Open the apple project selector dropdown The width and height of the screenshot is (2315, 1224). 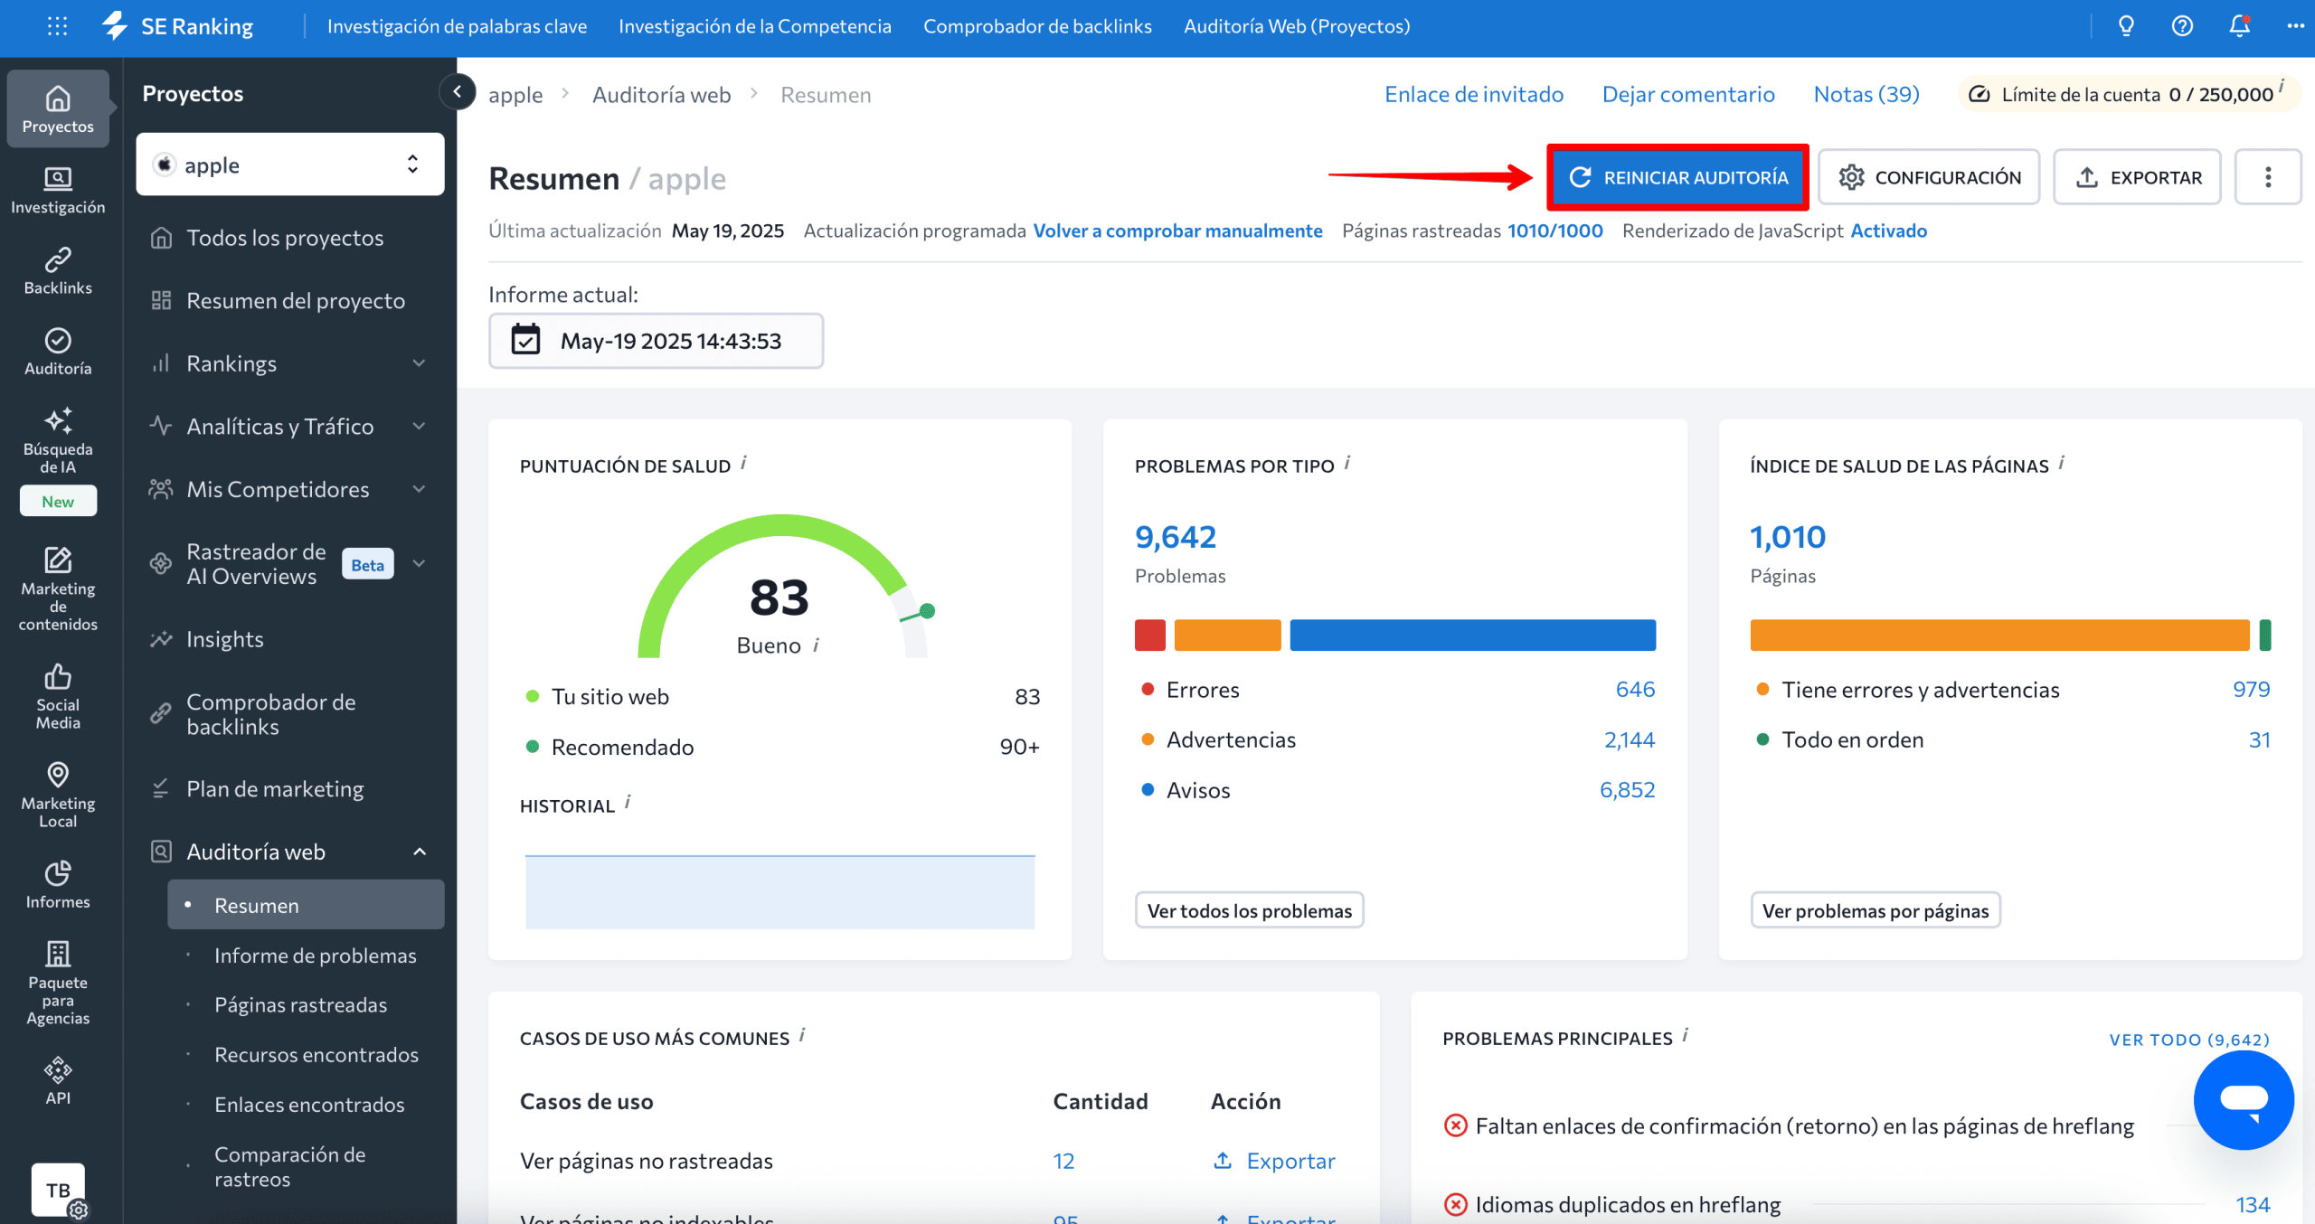pyautogui.click(x=290, y=165)
